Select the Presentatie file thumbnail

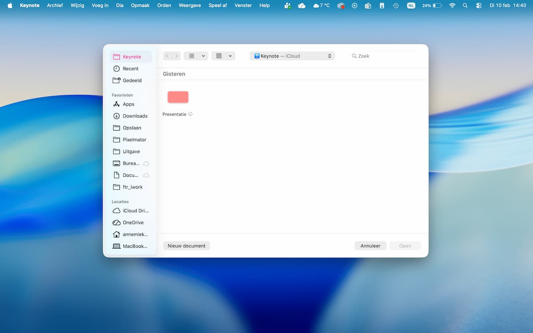coord(178,97)
